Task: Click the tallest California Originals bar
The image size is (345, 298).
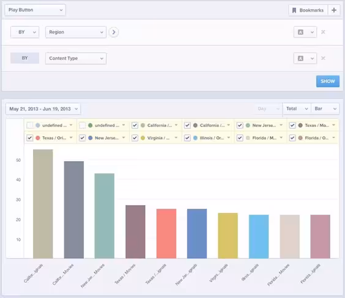Action: coord(43,204)
